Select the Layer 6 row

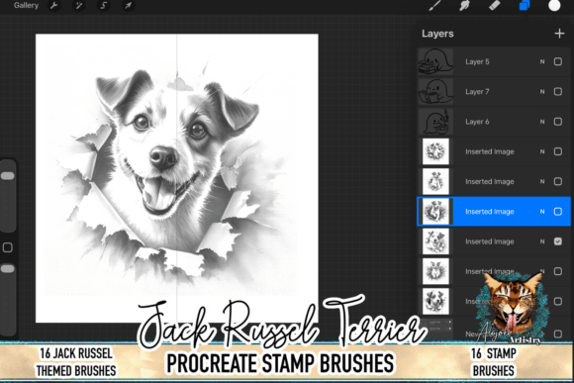pos(494,122)
